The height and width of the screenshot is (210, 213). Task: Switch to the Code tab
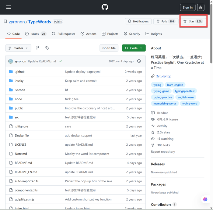[x=13, y=34]
